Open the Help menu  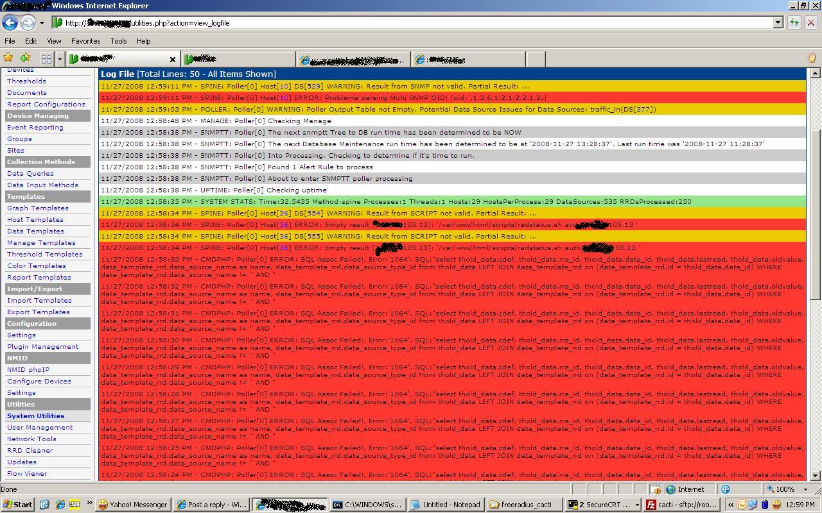click(x=144, y=41)
